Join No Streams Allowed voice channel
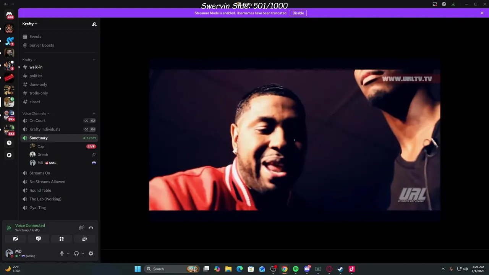Viewport: 489px width, 275px height. [59, 182]
